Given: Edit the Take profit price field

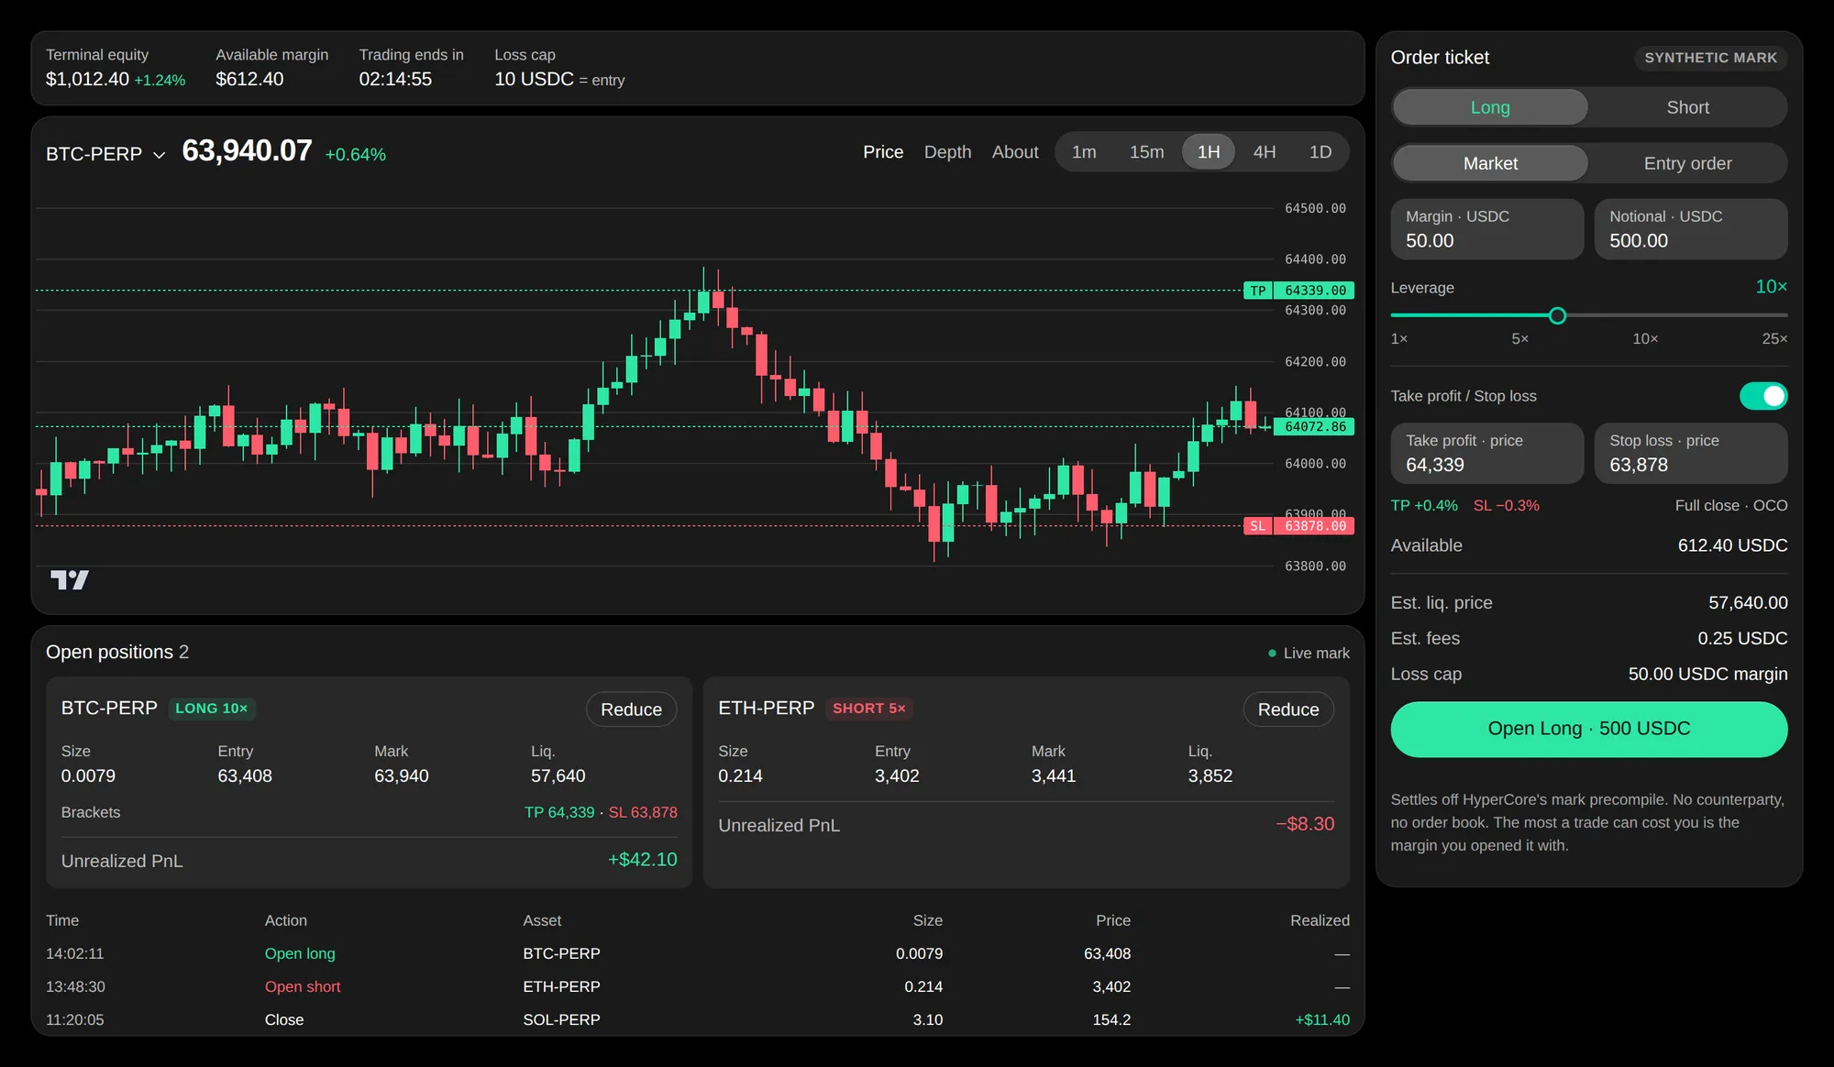Looking at the screenshot, I should [1486, 453].
